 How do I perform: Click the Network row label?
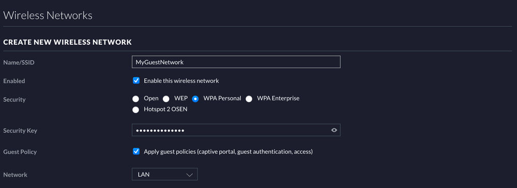[15, 175]
